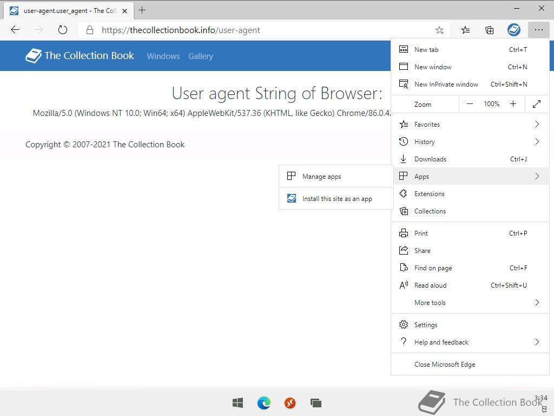Open Settings from the menu
The image size is (554, 416).
coord(470,325)
